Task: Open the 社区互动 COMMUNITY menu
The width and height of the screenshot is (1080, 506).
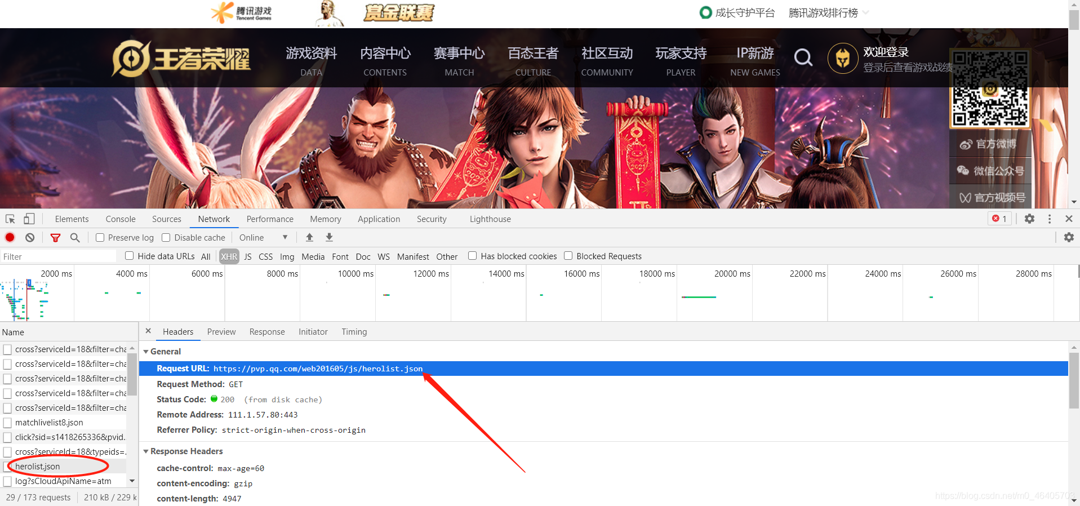Action: click(x=607, y=61)
